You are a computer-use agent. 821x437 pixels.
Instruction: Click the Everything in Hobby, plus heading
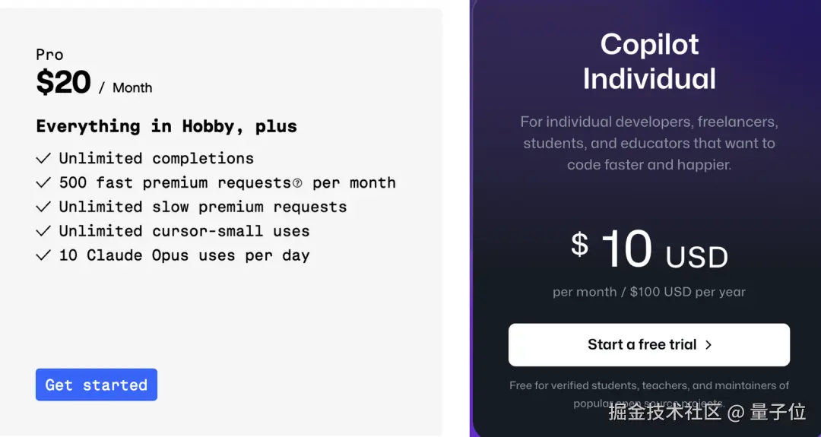166,126
